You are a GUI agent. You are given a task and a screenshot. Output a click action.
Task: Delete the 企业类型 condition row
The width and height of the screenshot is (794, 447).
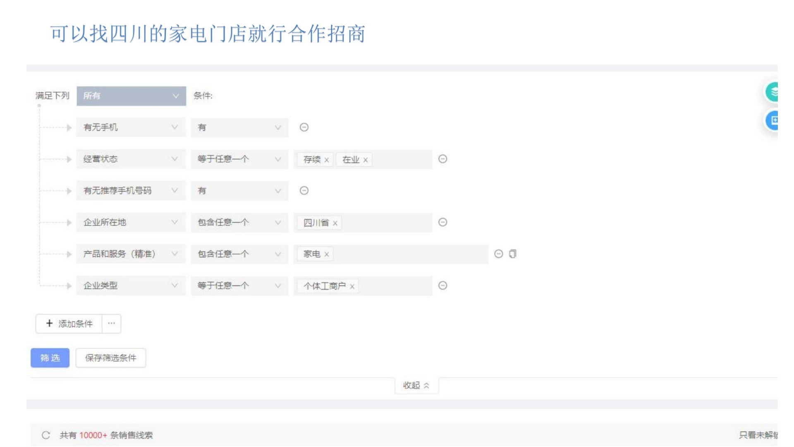click(x=442, y=286)
